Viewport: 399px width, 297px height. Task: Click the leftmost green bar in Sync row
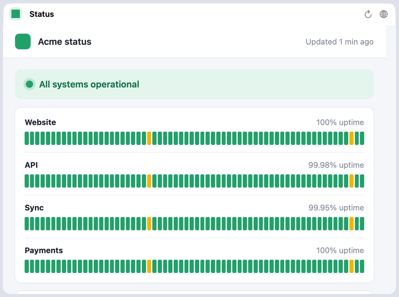click(27, 224)
